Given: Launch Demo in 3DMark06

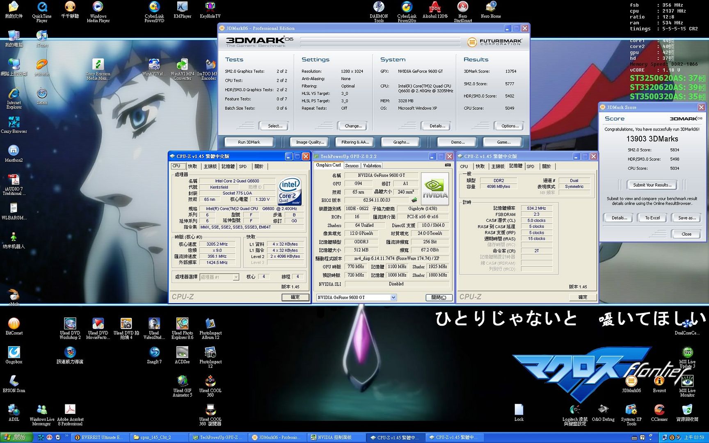Looking at the screenshot, I should (x=457, y=142).
